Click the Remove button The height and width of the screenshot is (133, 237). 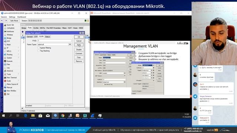pyautogui.click(x=79, y=61)
